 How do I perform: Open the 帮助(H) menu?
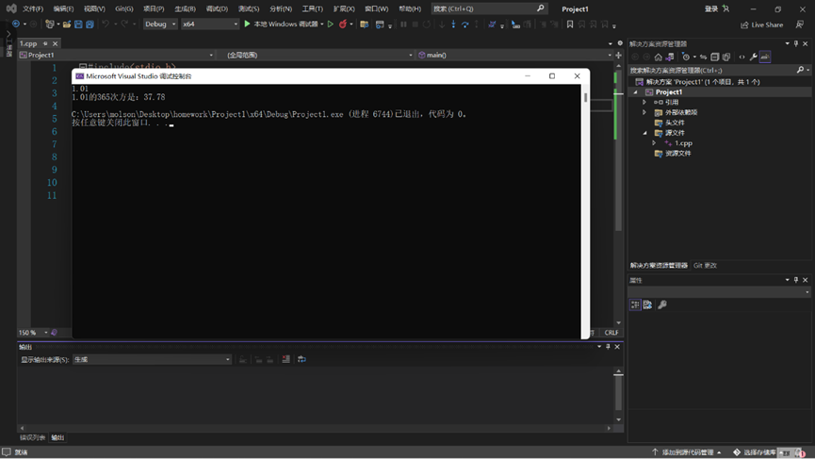pyautogui.click(x=410, y=8)
